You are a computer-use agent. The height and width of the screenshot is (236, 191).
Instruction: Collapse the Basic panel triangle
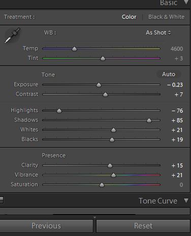point(186,2)
